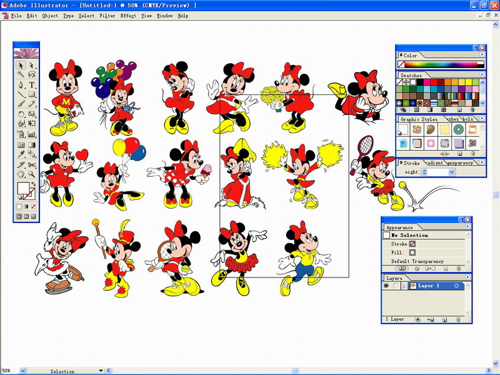Select the Line Segment tool
The image size is (500, 375).
(x=21, y=94)
